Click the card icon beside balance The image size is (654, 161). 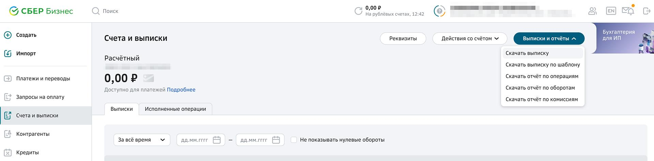[x=149, y=78]
